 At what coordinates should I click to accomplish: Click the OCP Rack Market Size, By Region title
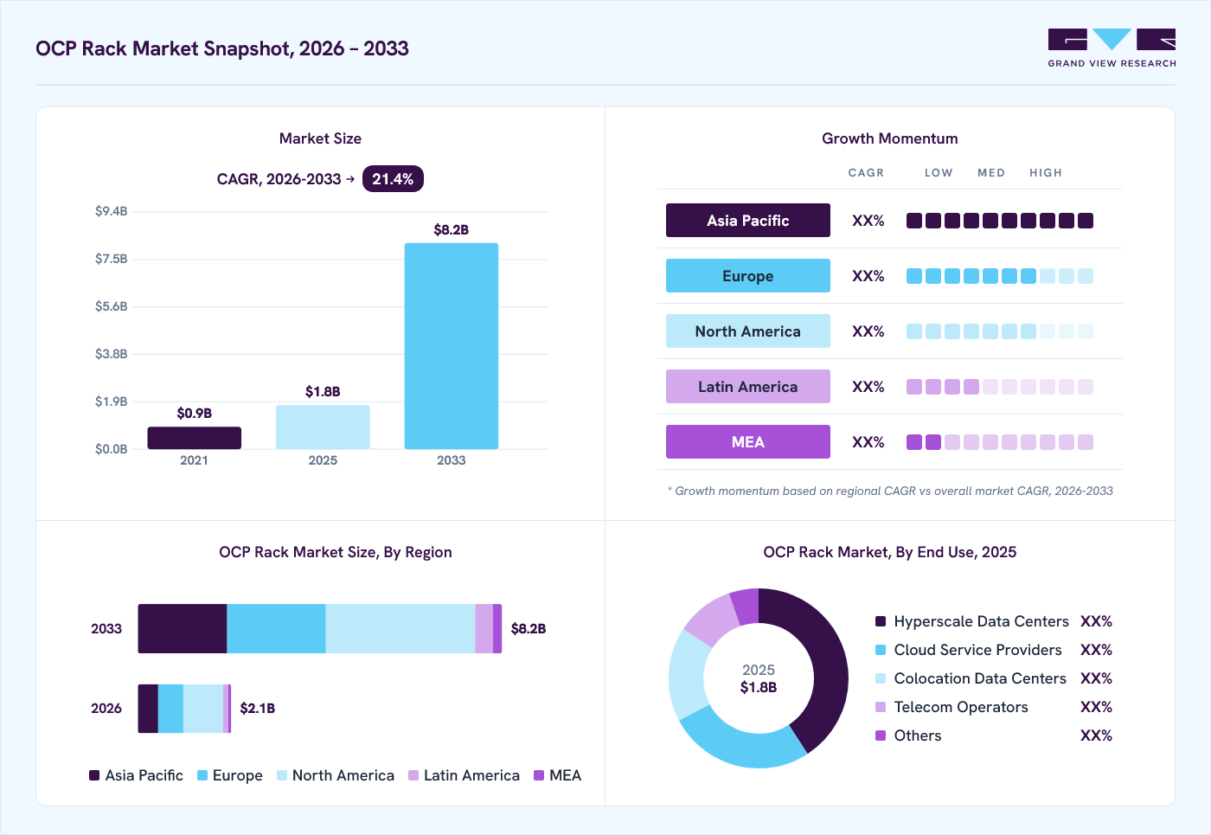click(336, 552)
